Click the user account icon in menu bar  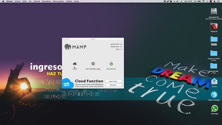pos(214,1)
